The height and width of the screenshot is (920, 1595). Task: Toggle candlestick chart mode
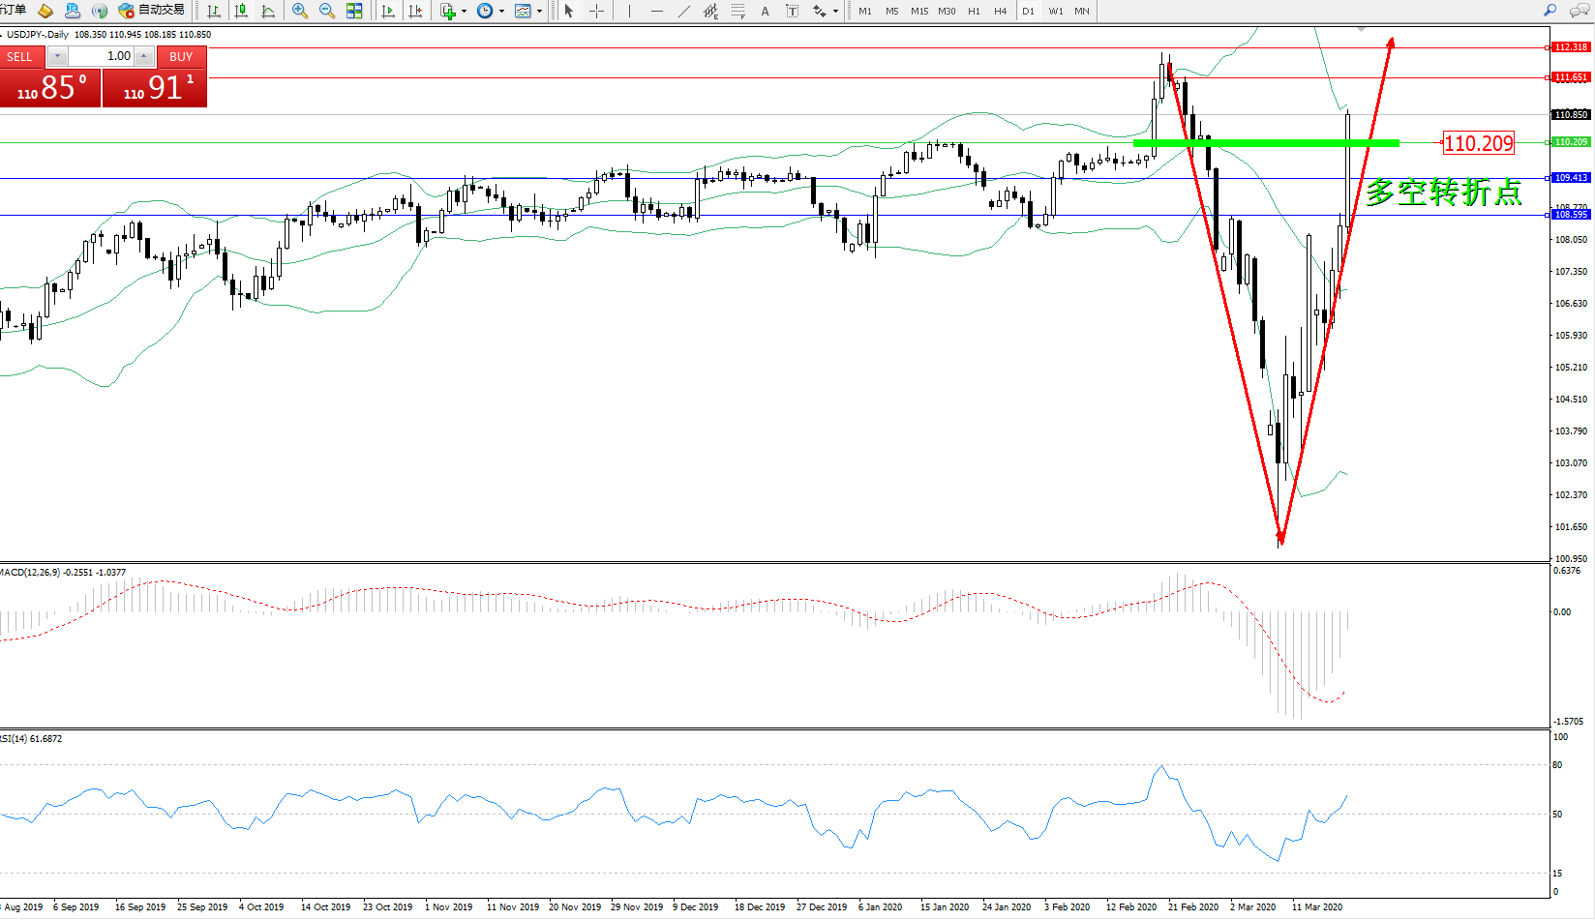coord(241,11)
